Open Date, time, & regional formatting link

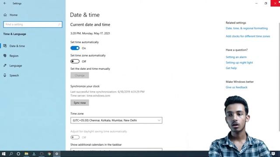[x=247, y=28]
